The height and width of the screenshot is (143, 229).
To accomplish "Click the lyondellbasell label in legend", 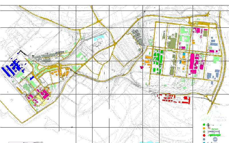I will (214, 132).
